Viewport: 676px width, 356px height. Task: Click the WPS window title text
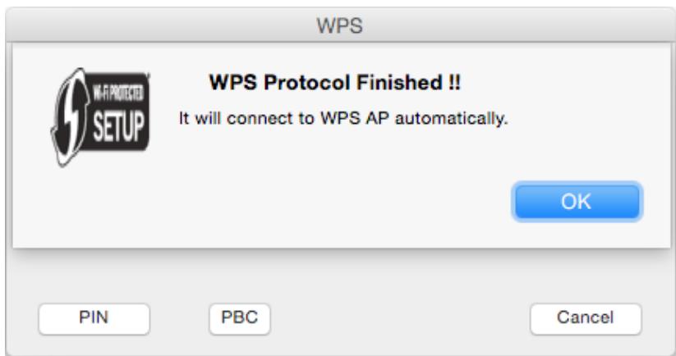click(340, 25)
